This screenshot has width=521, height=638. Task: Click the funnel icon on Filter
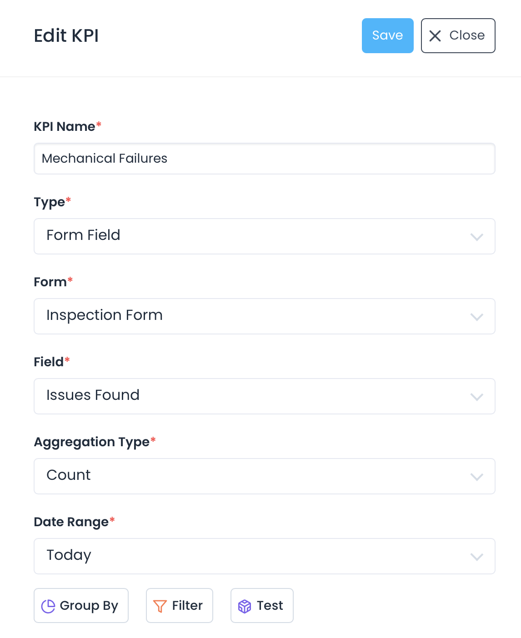160,606
